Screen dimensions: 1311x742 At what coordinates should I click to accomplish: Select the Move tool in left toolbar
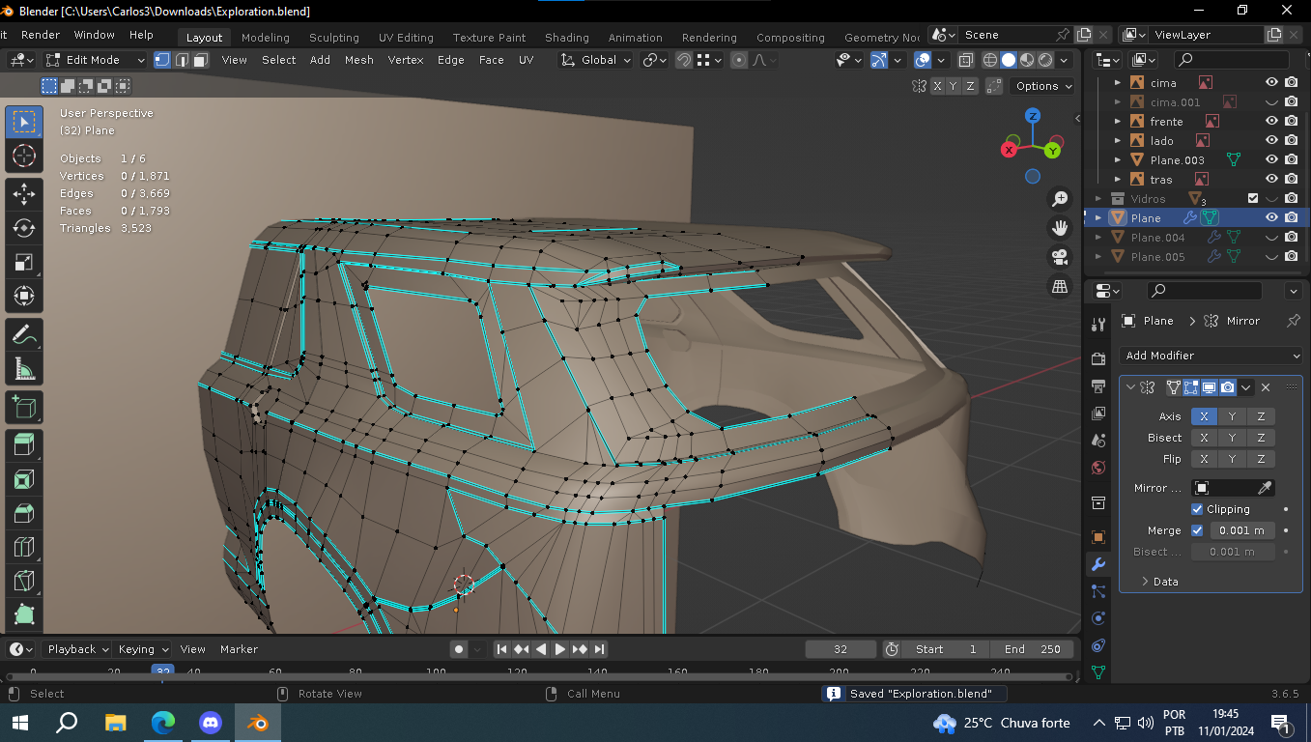pos(24,192)
